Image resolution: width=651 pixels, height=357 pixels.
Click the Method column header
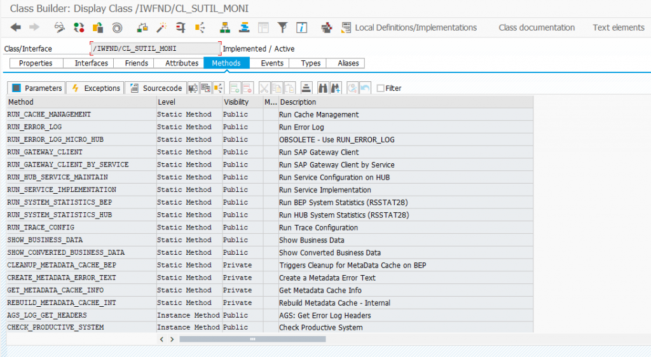point(81,102)
